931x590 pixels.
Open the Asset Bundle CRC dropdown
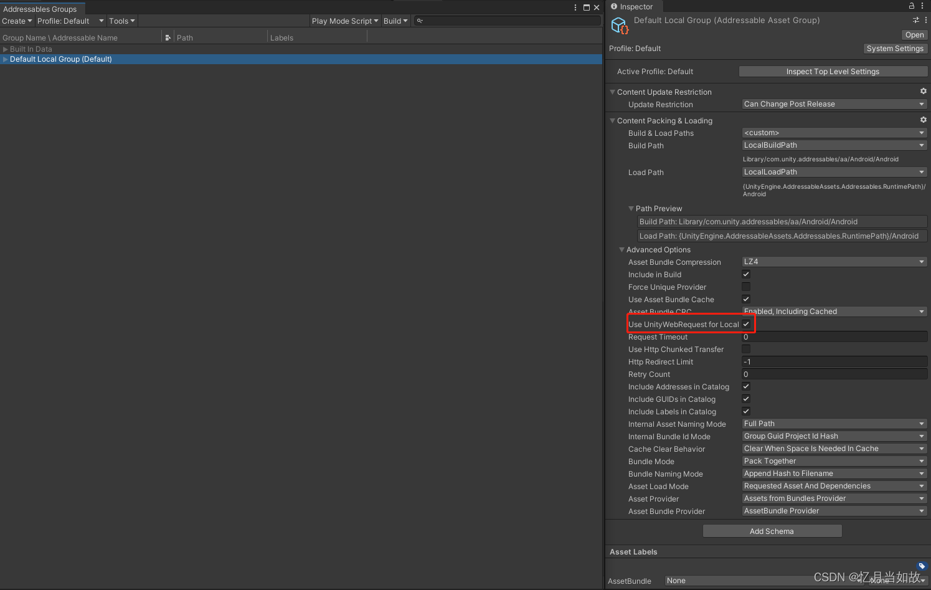click(x=834, y=312)
